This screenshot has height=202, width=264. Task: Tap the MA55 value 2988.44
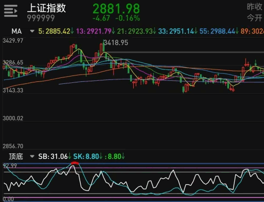click(x=223, y=31)
